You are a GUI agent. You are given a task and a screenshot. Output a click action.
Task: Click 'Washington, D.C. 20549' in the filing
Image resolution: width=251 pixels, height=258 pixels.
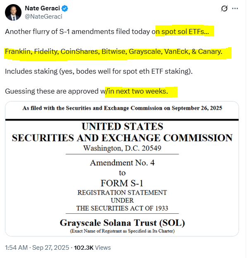pos(122,148)
